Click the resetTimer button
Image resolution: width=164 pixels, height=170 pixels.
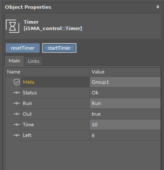(23, 48)
